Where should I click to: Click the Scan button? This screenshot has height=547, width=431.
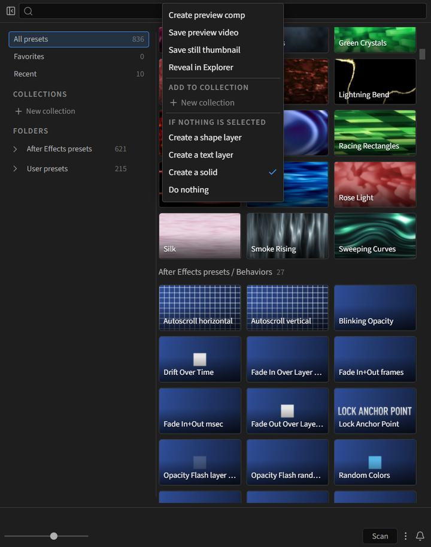[380, 536]
